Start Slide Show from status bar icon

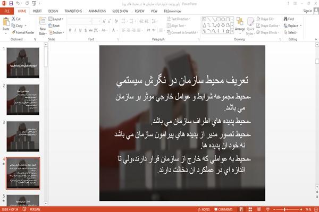point(268,209)
